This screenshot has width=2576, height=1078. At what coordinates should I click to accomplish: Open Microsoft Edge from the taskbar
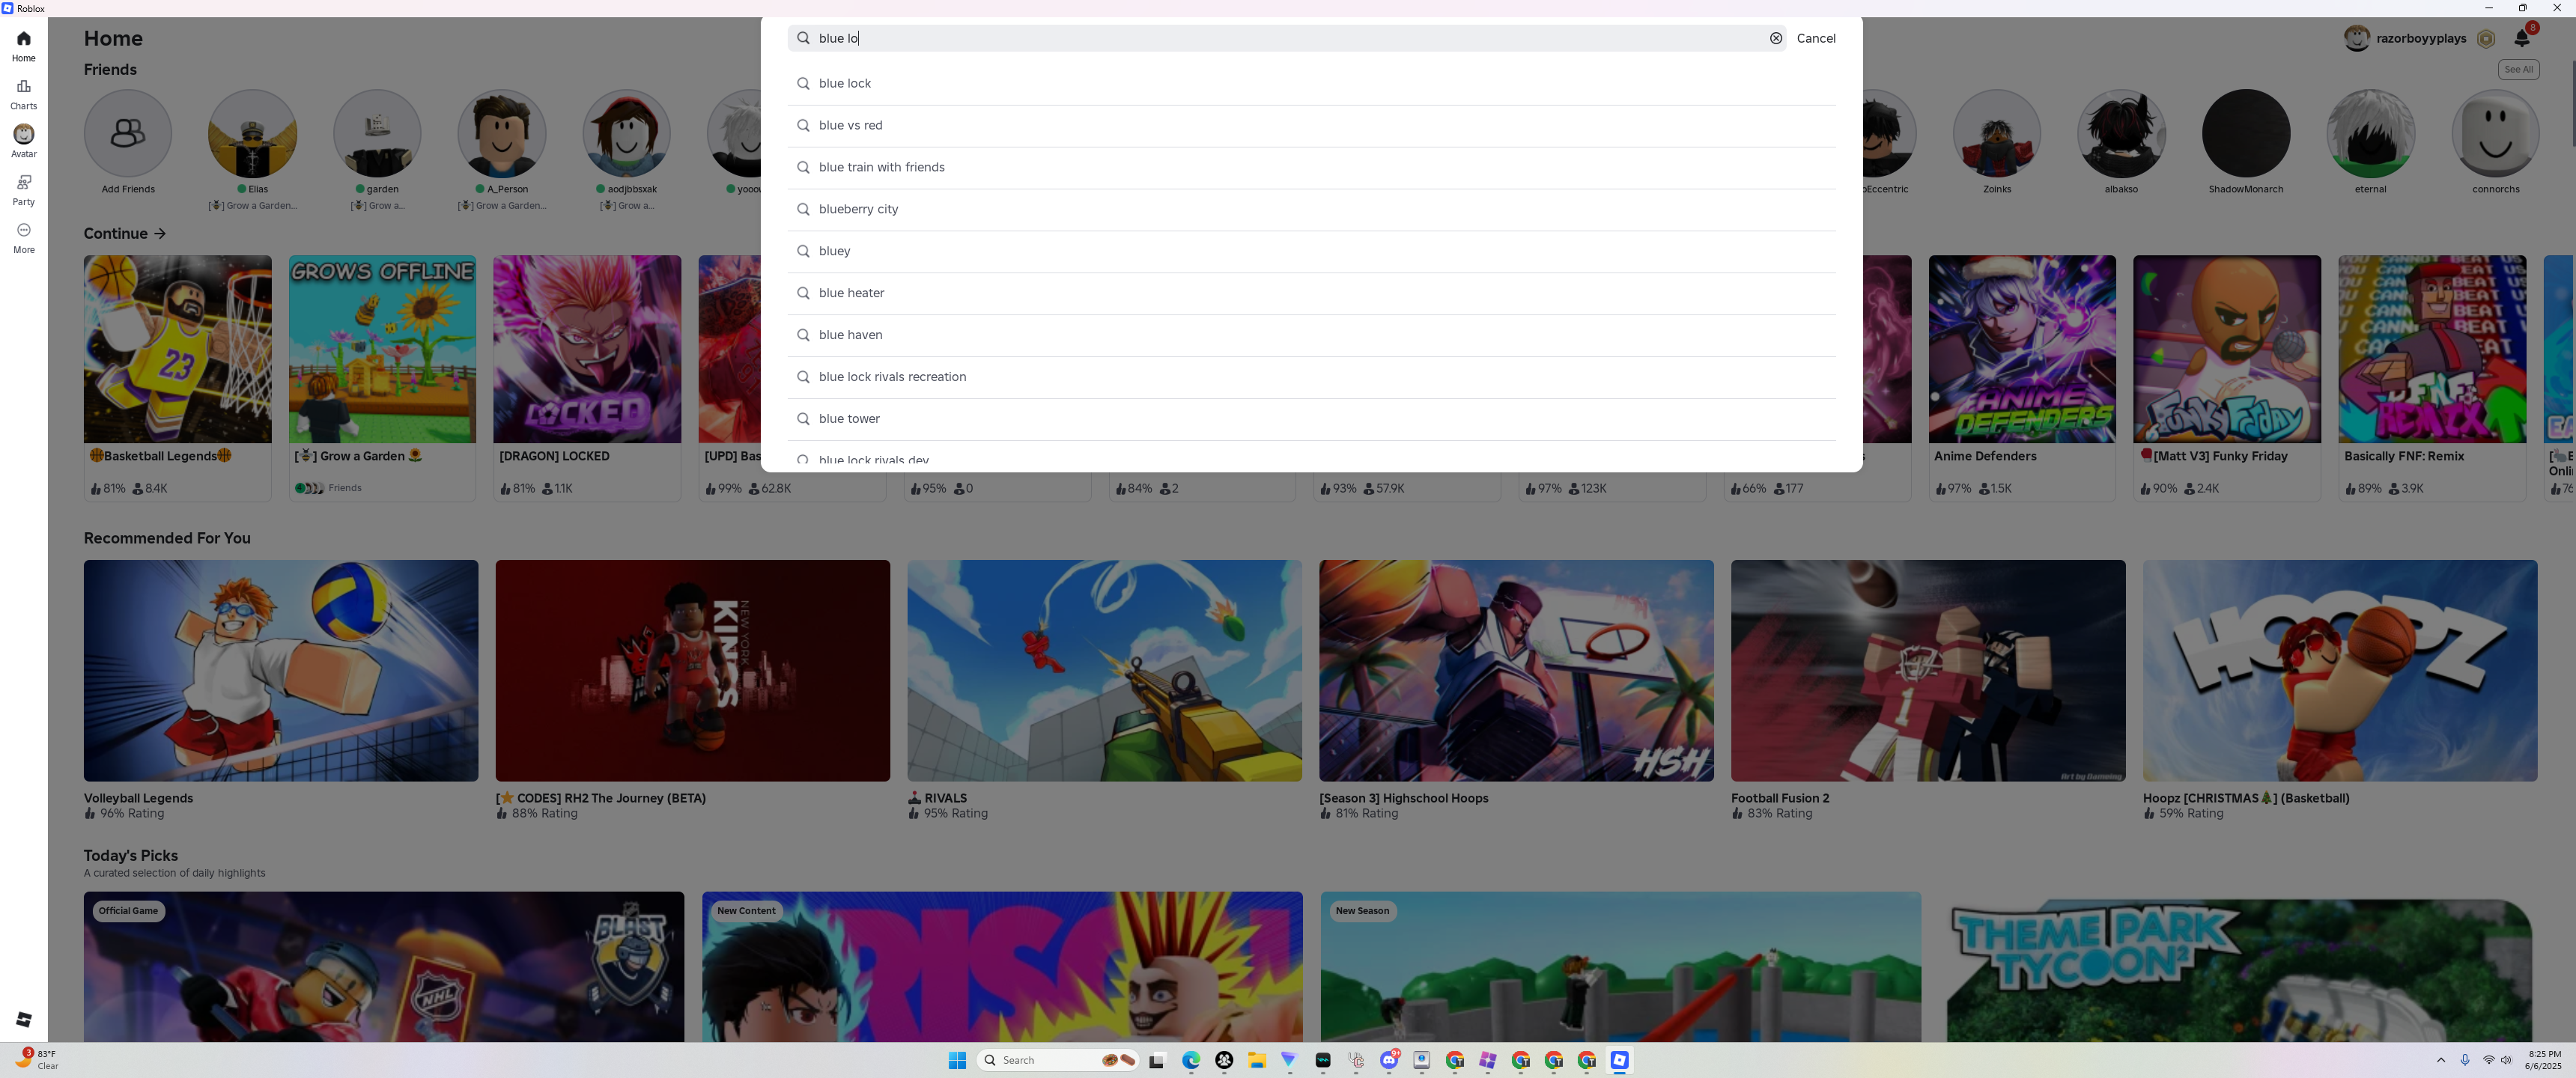1191,1060
